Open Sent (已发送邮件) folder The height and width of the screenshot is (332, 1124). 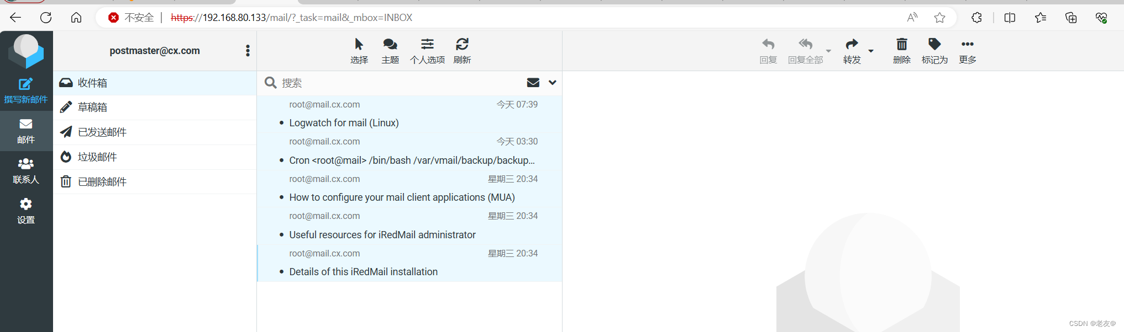point(155,132)
